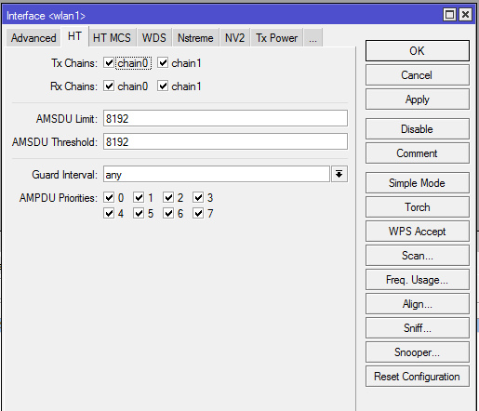This screenshot has width=479, height=411.
Task: Launch the Torch tool
Action: pos(418,207)
